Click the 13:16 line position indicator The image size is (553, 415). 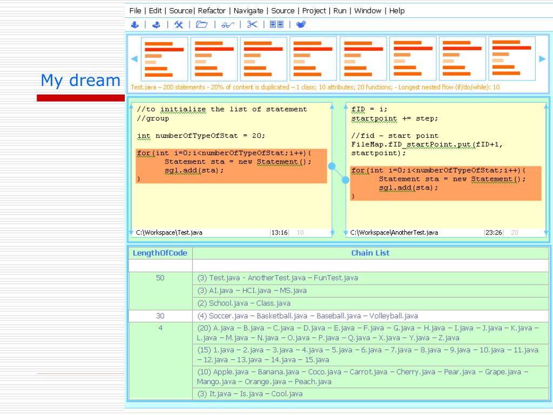click(279, 232)
